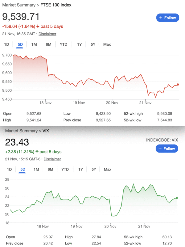Open the FTSE Disclaimer link

point(47,34)
